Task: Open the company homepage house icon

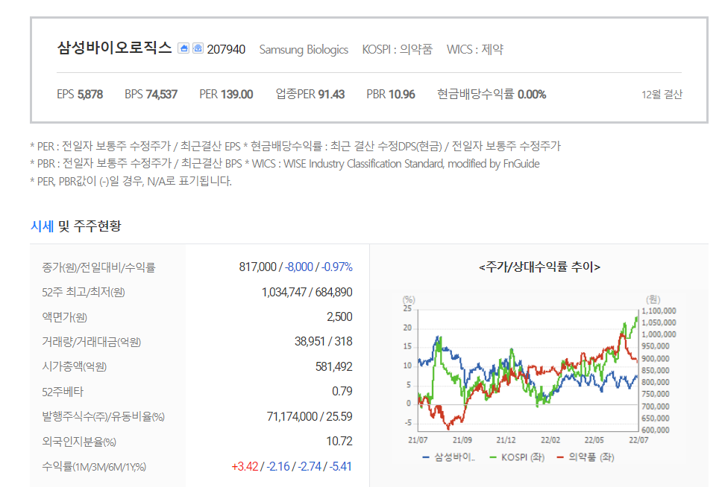Action: tap(183, 48)
